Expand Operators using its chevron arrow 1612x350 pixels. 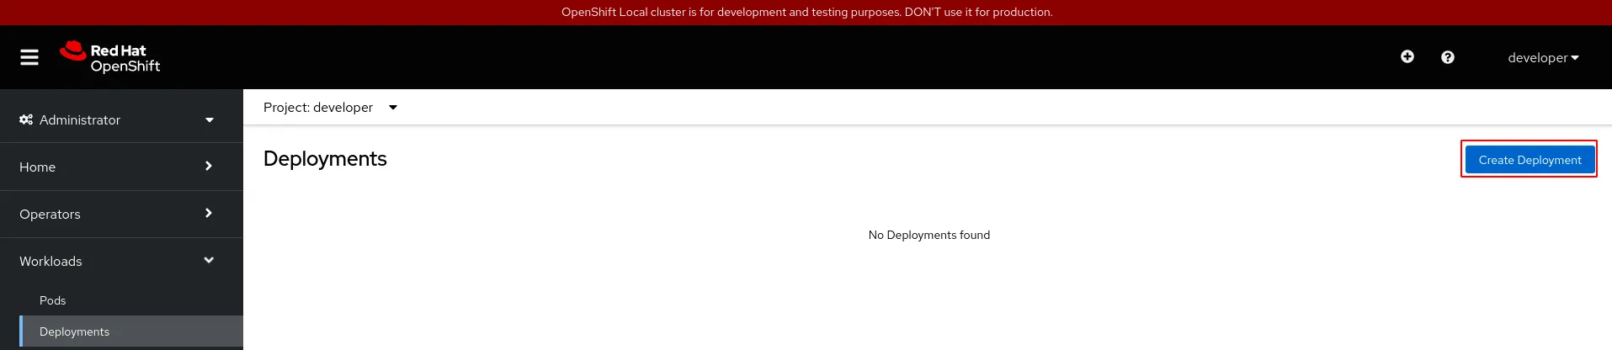tap(209, 214)
